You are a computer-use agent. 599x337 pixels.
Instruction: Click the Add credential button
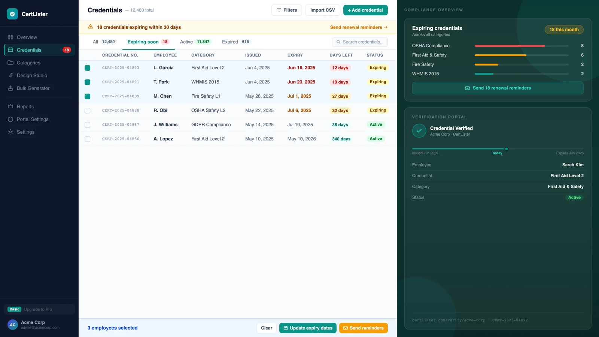pos(365,10)
